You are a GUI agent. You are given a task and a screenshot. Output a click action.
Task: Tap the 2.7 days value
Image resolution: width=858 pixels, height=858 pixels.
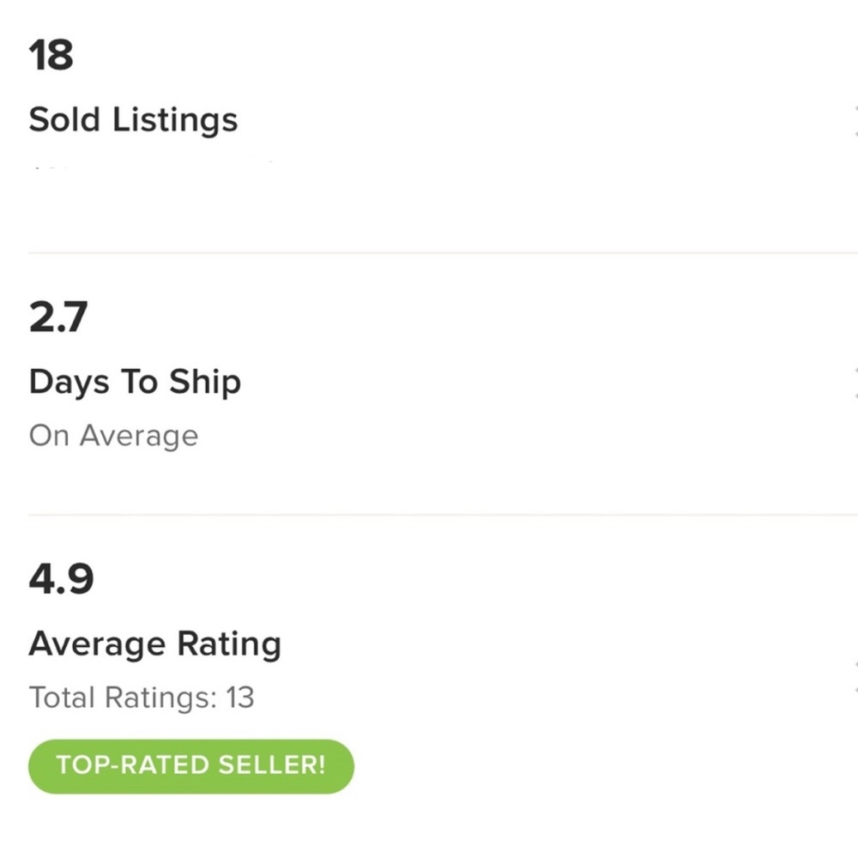[x=57, y=318]
